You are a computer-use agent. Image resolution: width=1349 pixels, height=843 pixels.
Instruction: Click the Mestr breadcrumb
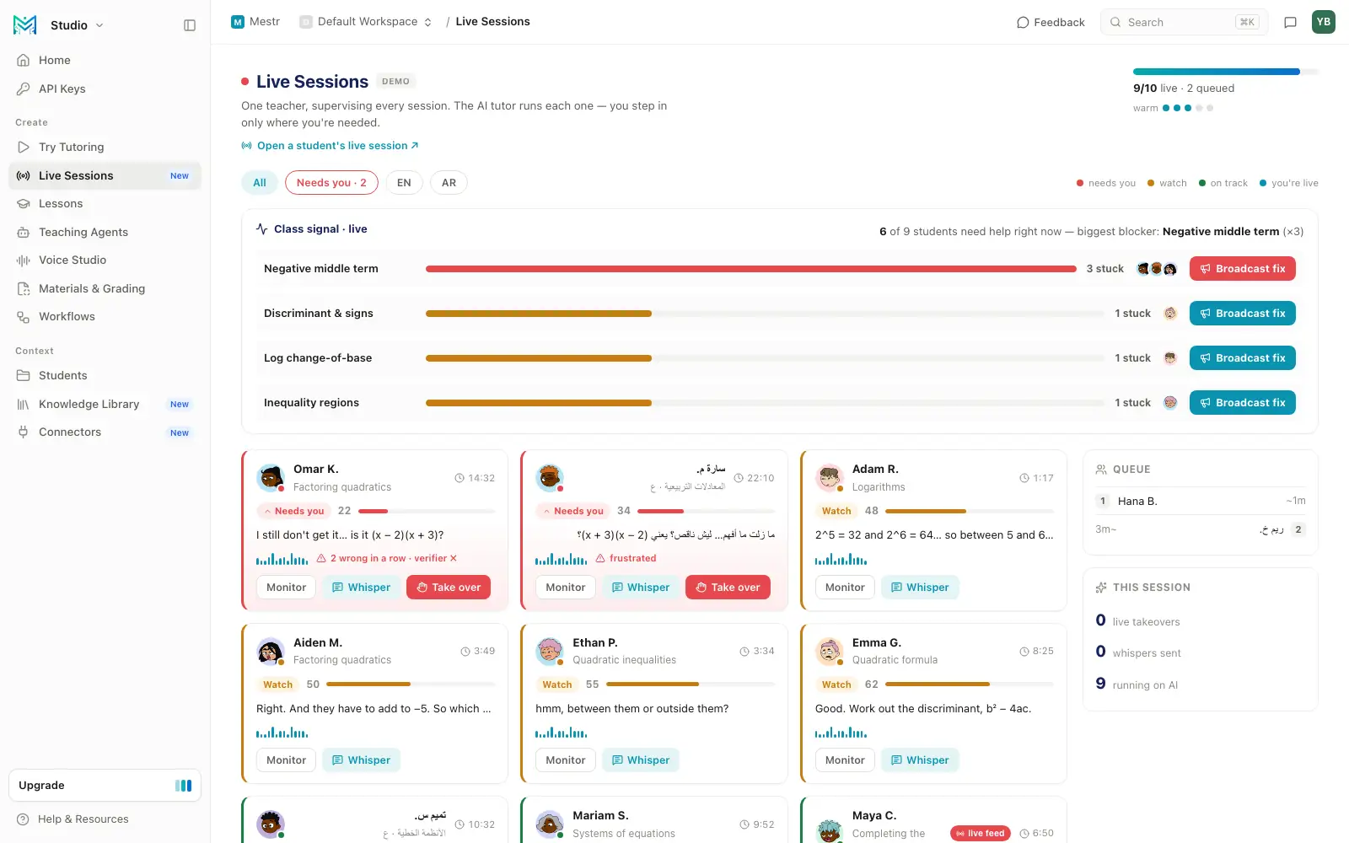255,22
